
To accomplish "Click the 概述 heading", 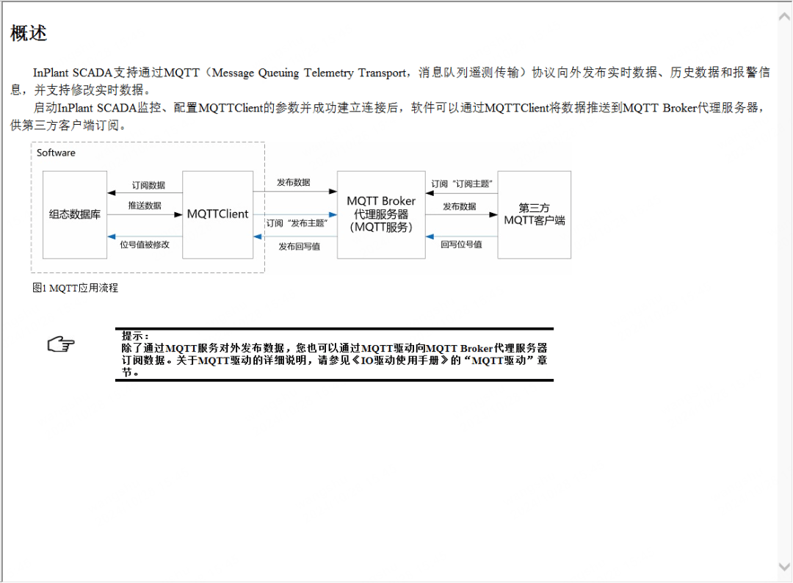I will 29,33.
